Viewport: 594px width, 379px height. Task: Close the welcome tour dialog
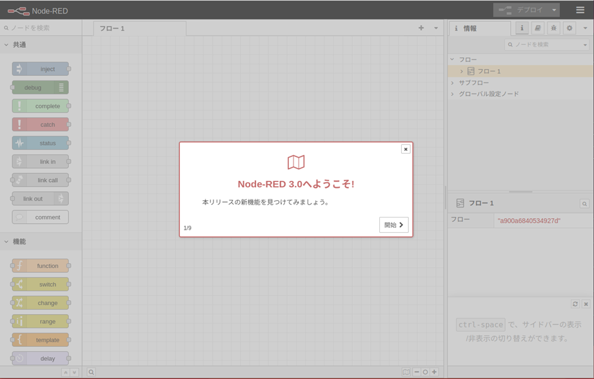pyautogui.click(x=406, y=149)
